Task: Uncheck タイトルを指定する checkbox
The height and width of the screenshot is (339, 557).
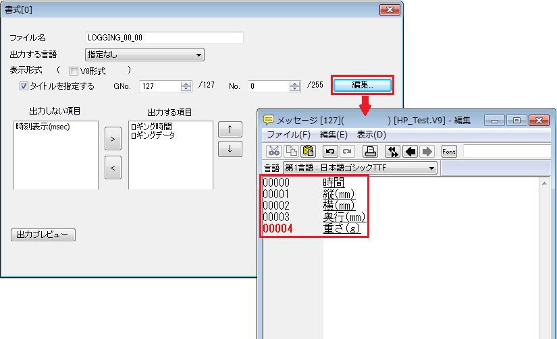Action: (x=24, y=86)
